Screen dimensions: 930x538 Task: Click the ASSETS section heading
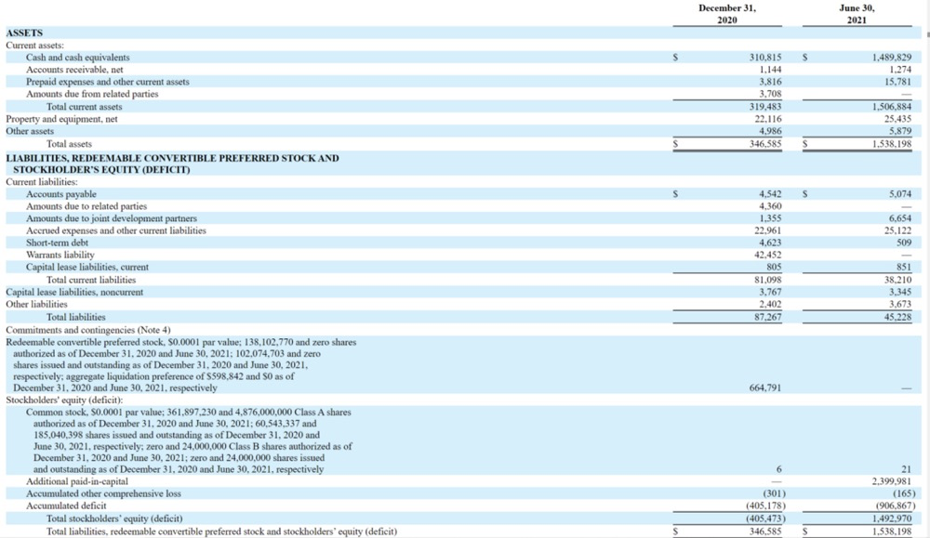pyautogui.click(x=24, y=33)
